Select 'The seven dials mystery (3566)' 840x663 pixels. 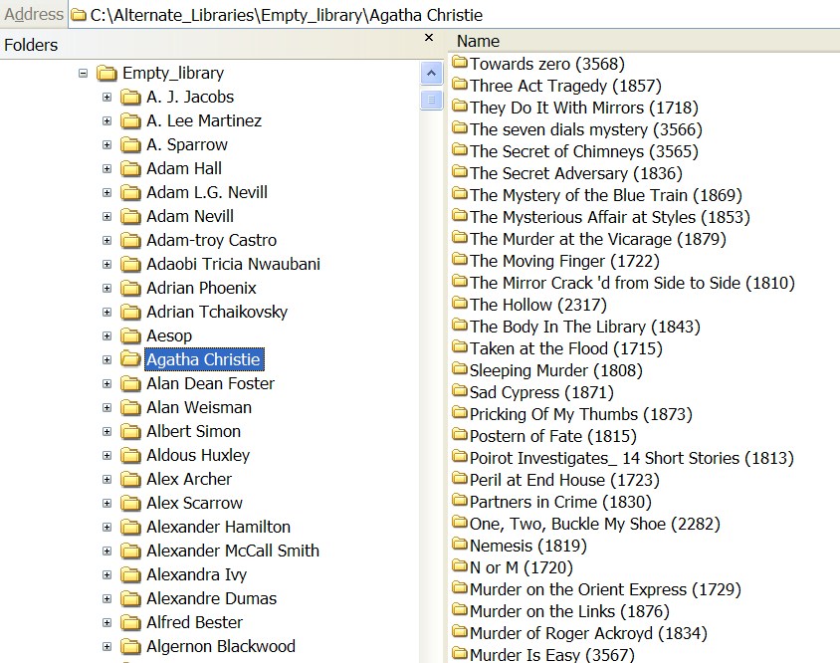click(x=585, y=129)
